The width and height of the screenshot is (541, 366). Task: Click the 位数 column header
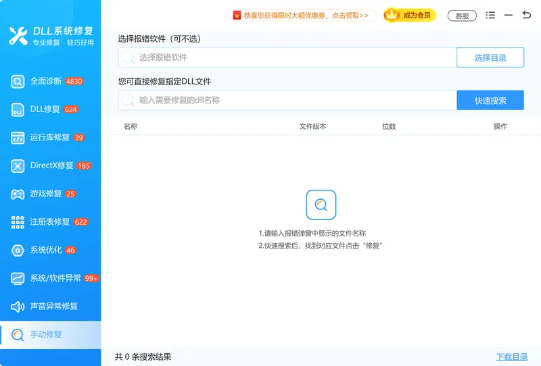tap(389, 126)
